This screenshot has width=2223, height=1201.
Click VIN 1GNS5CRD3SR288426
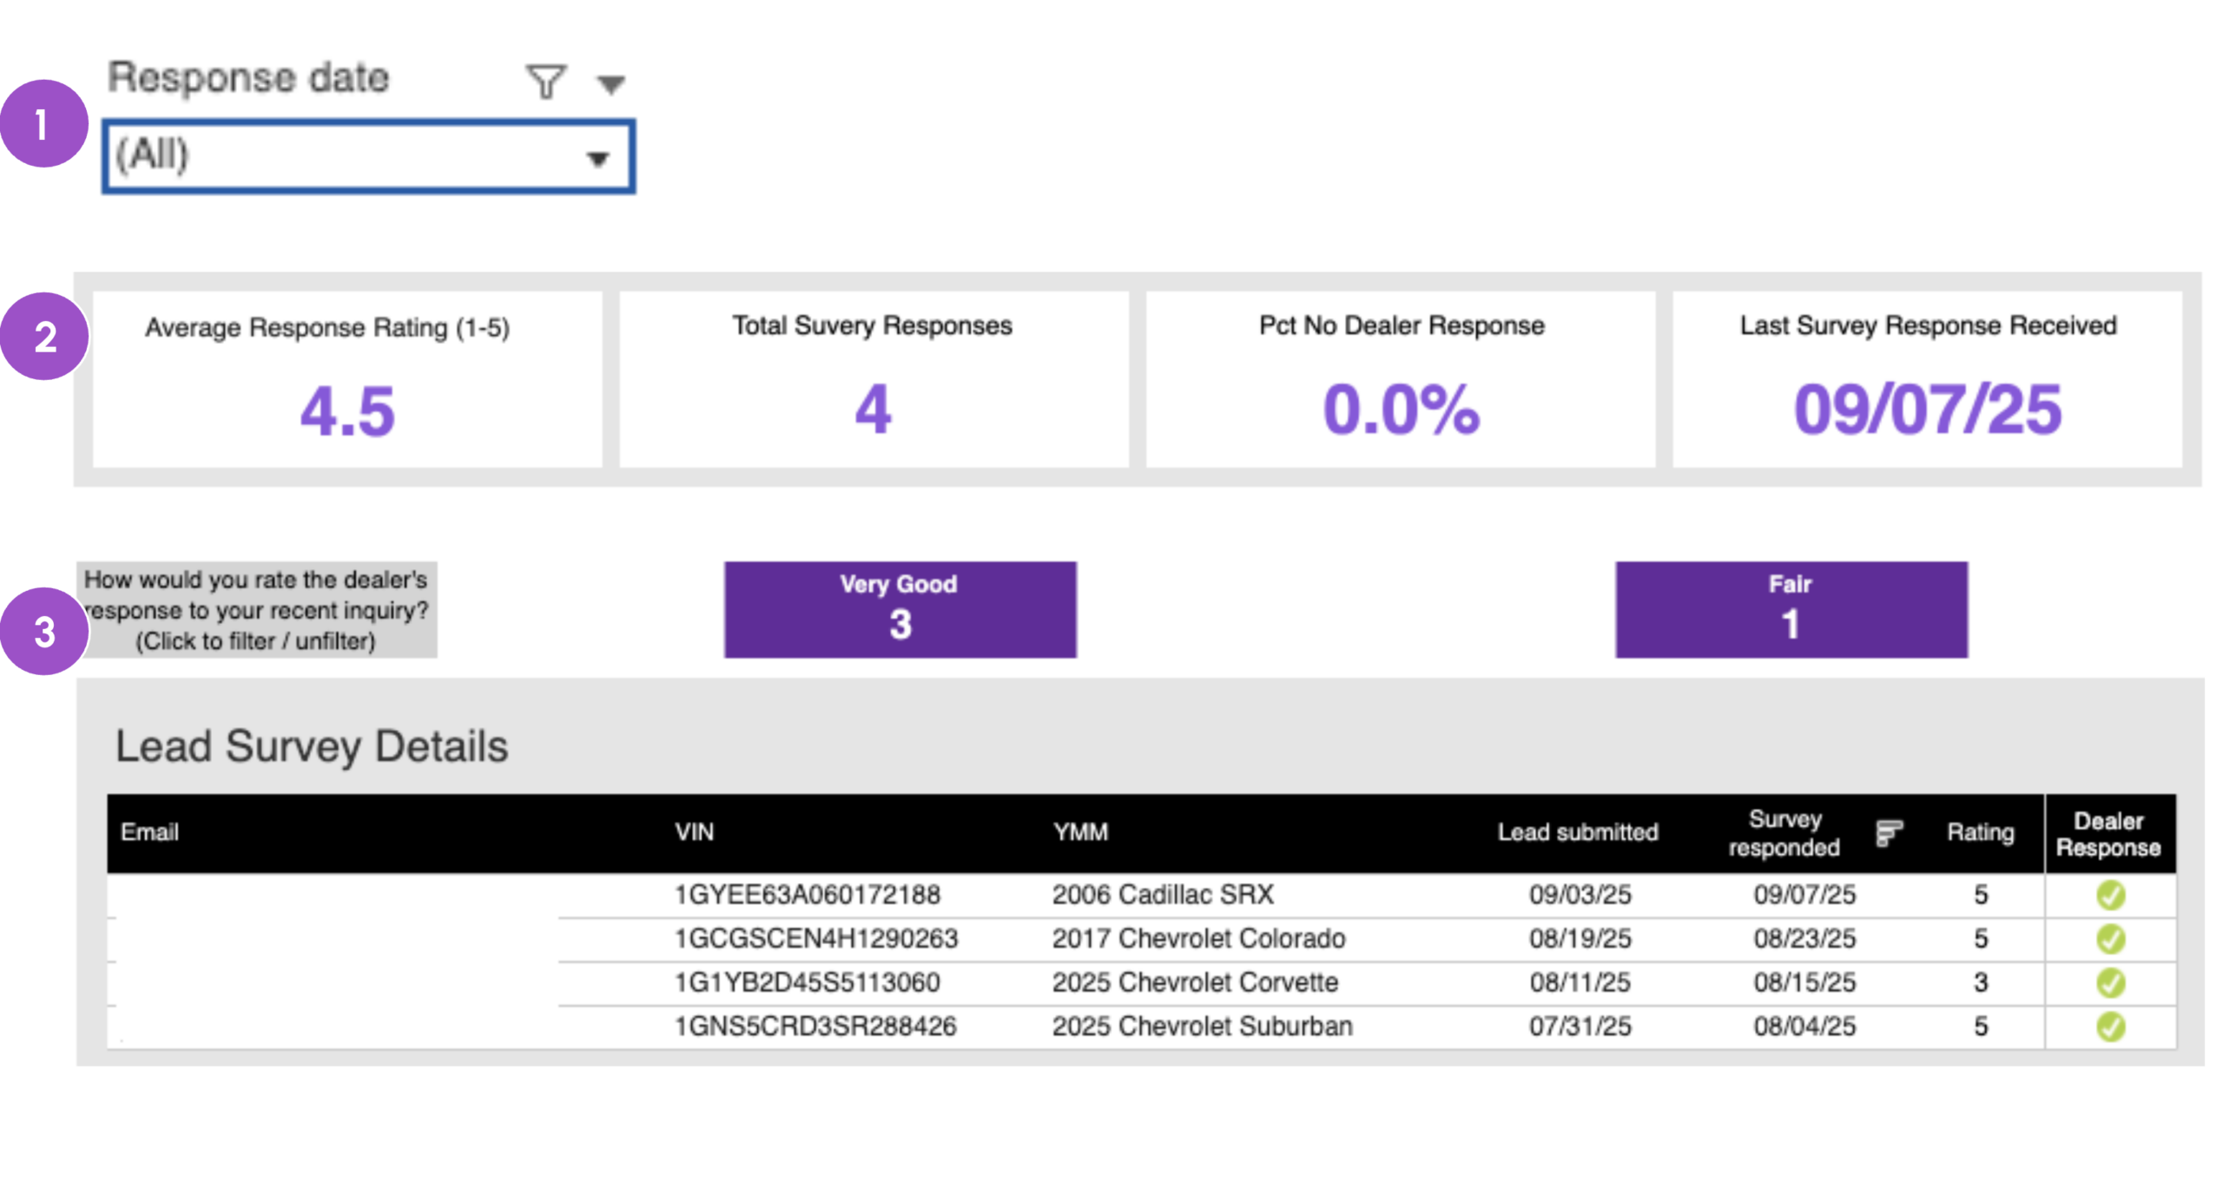(x=815, y=1027)
